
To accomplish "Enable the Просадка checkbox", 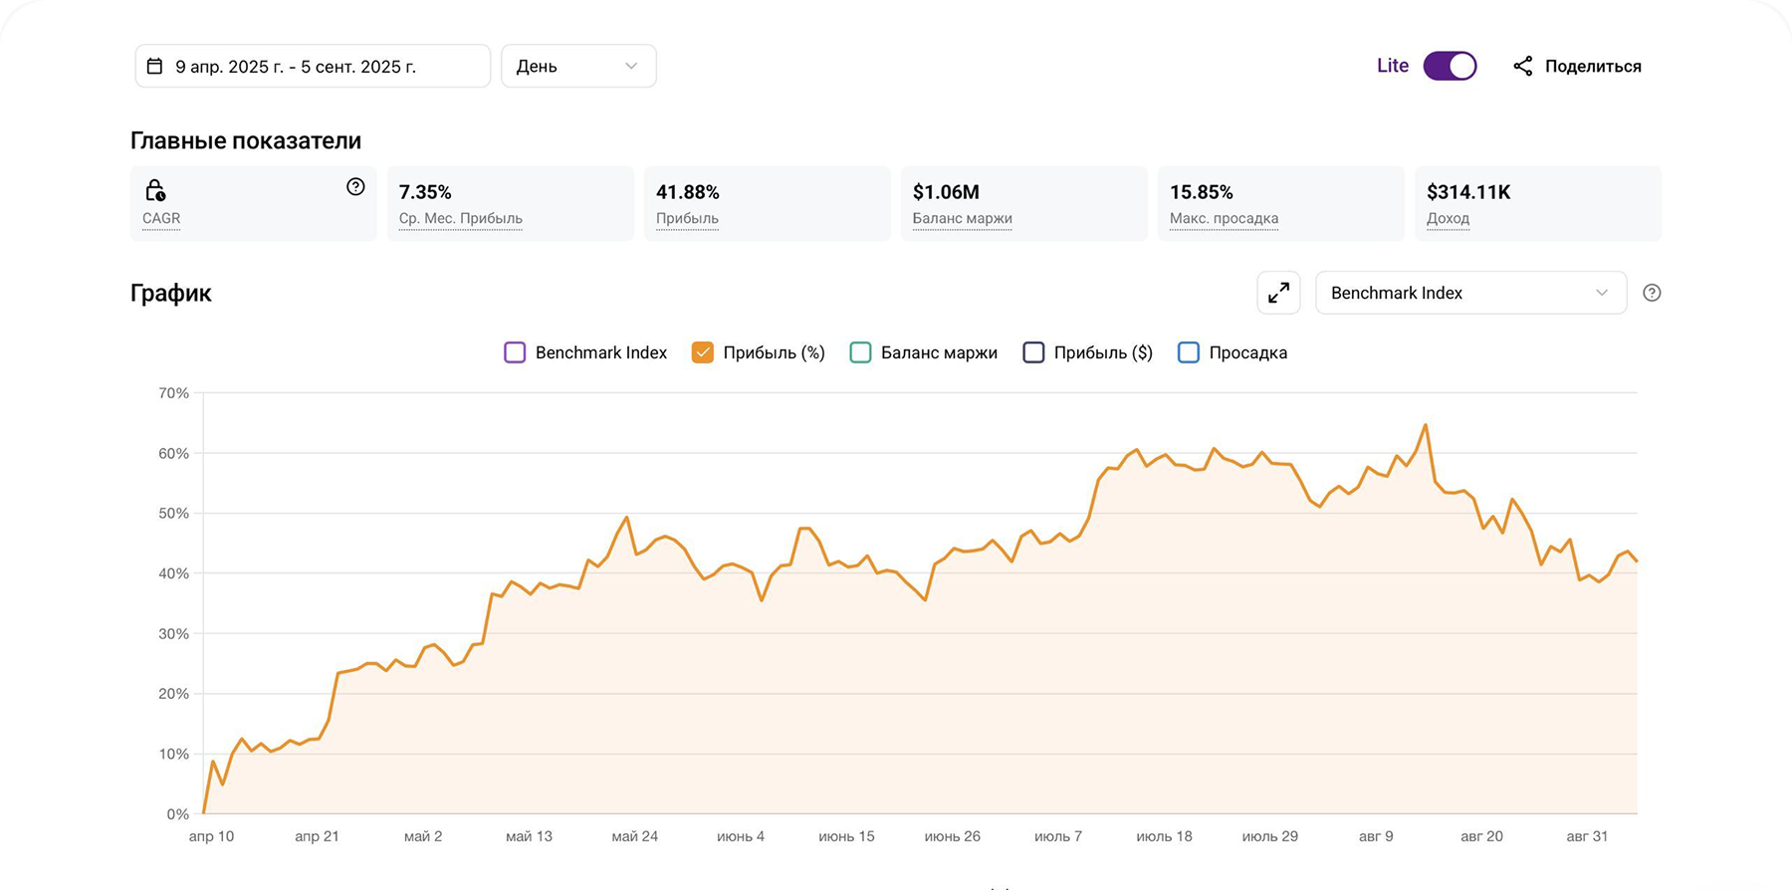I will 1189,352.
